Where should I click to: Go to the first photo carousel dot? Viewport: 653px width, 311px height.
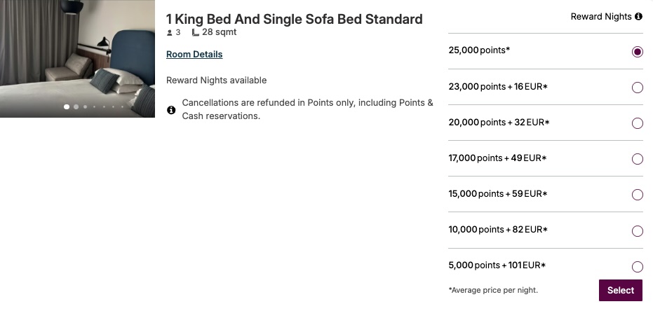pyautogui.click(x=66, y=107)
